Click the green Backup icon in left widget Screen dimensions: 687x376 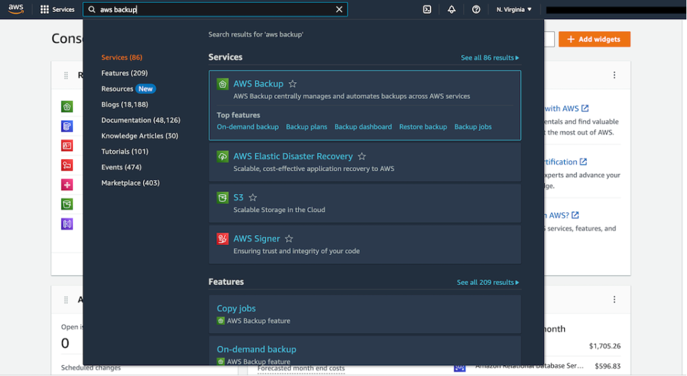click(x=67, y=107)
